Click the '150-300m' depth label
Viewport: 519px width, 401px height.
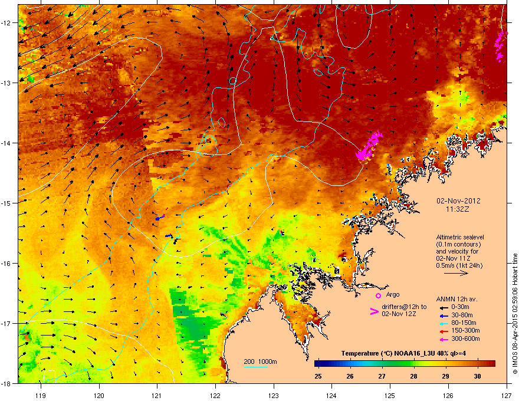click(465, 330)
